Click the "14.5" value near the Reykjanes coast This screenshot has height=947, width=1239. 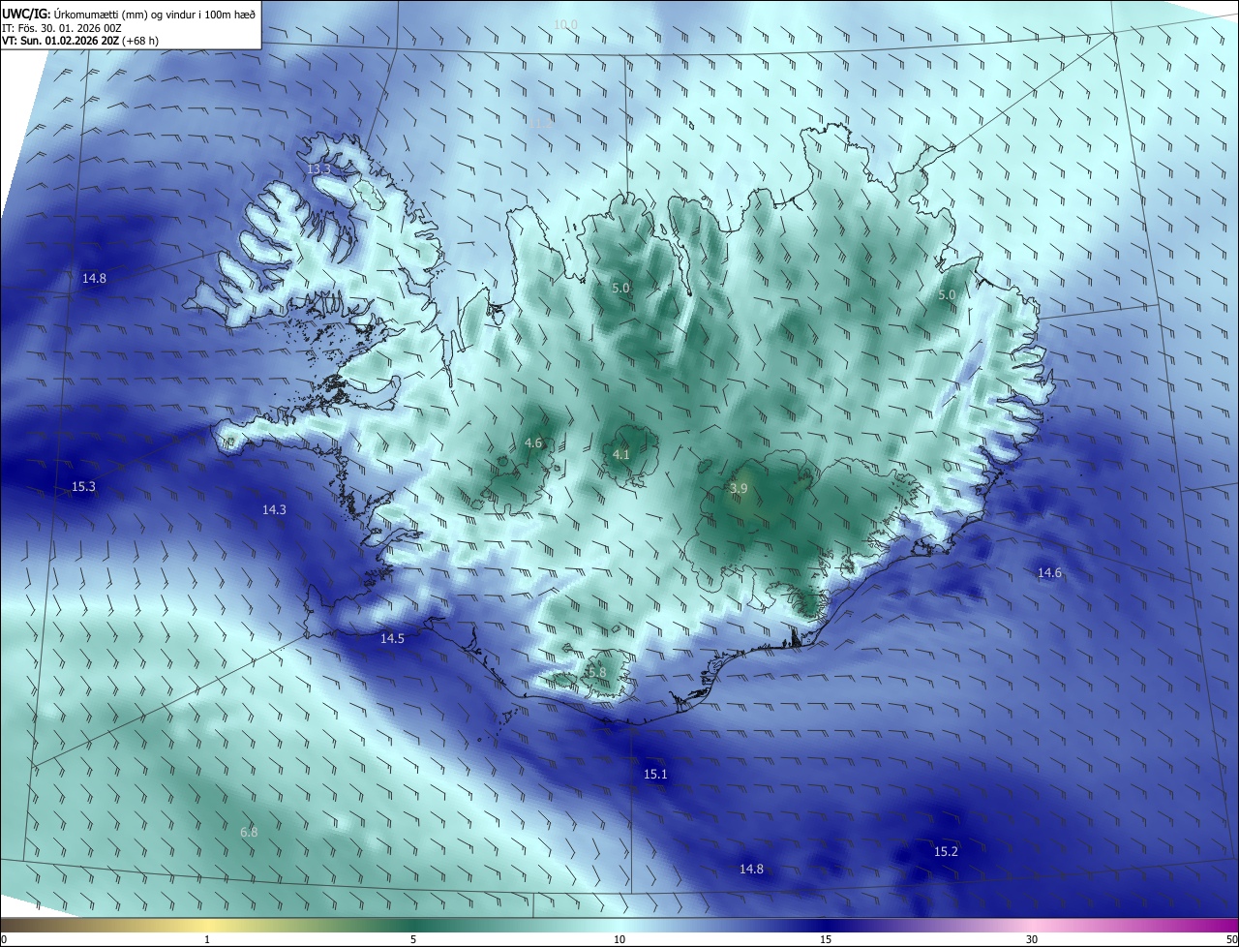tap(392, 638)
